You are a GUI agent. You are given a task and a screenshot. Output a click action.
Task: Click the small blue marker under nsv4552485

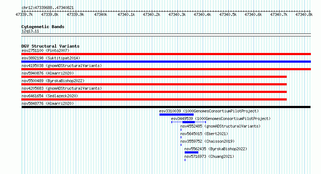tap(181, 130)
